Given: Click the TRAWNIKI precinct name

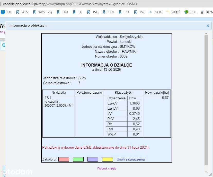Looking at the screenshot, I should (x=128, y=52).
